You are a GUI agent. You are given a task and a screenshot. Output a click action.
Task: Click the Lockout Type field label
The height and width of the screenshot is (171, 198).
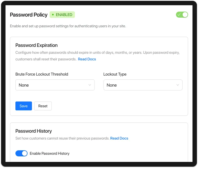[x=115, y=74]
